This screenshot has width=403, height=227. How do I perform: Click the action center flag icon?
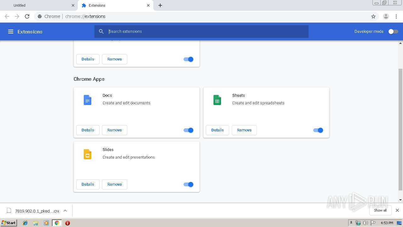[373, 223]
